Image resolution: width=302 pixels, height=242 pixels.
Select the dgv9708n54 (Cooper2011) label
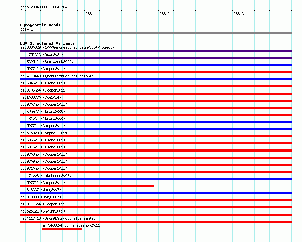pyautogui.click(x=44, y=154)
